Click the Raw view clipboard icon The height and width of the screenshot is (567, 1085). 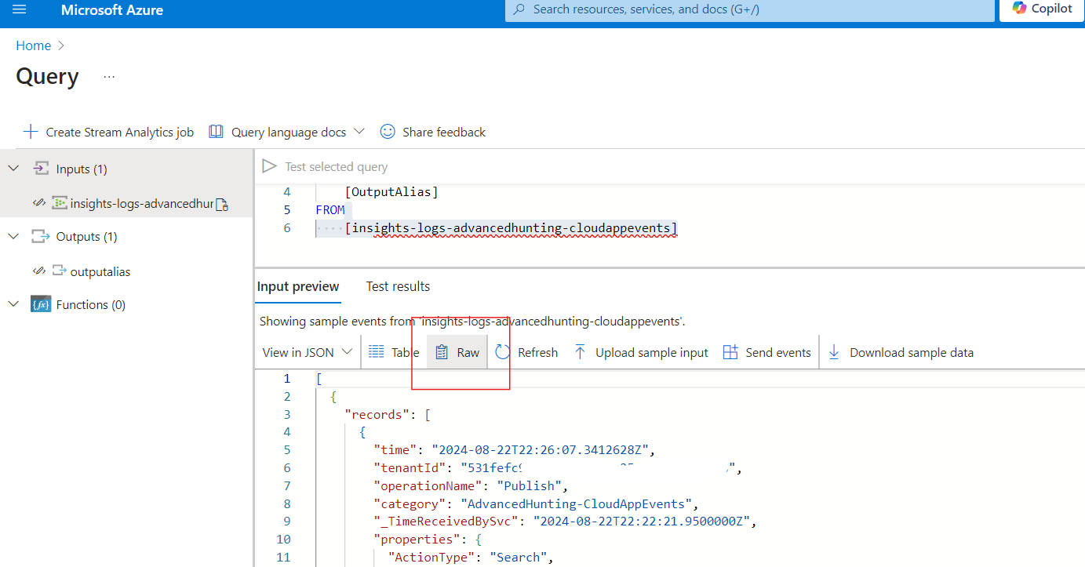[442, 352]
